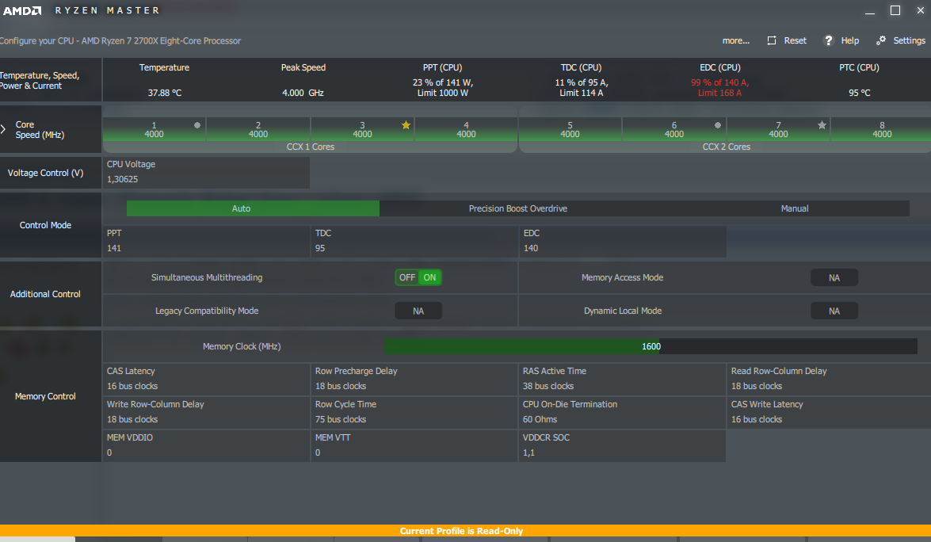Click the CCX 1 Cores label
931x542 pixels.
click(x=311, y=147)
